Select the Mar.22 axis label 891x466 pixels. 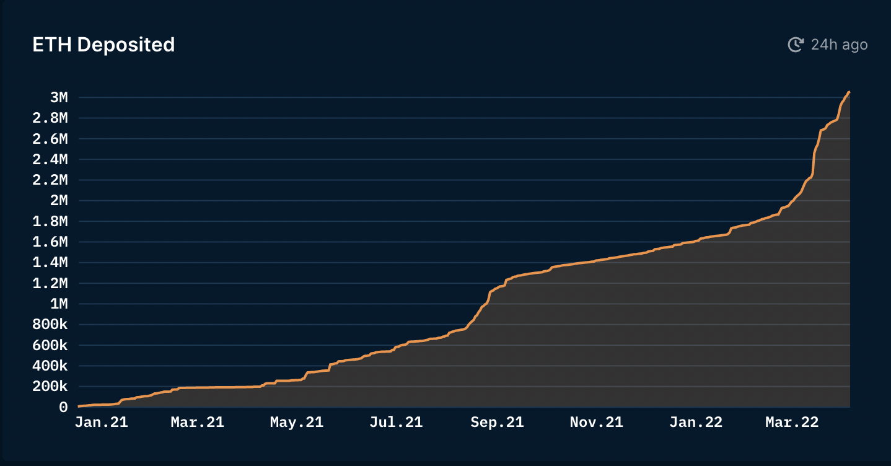(x=791, y=422)
